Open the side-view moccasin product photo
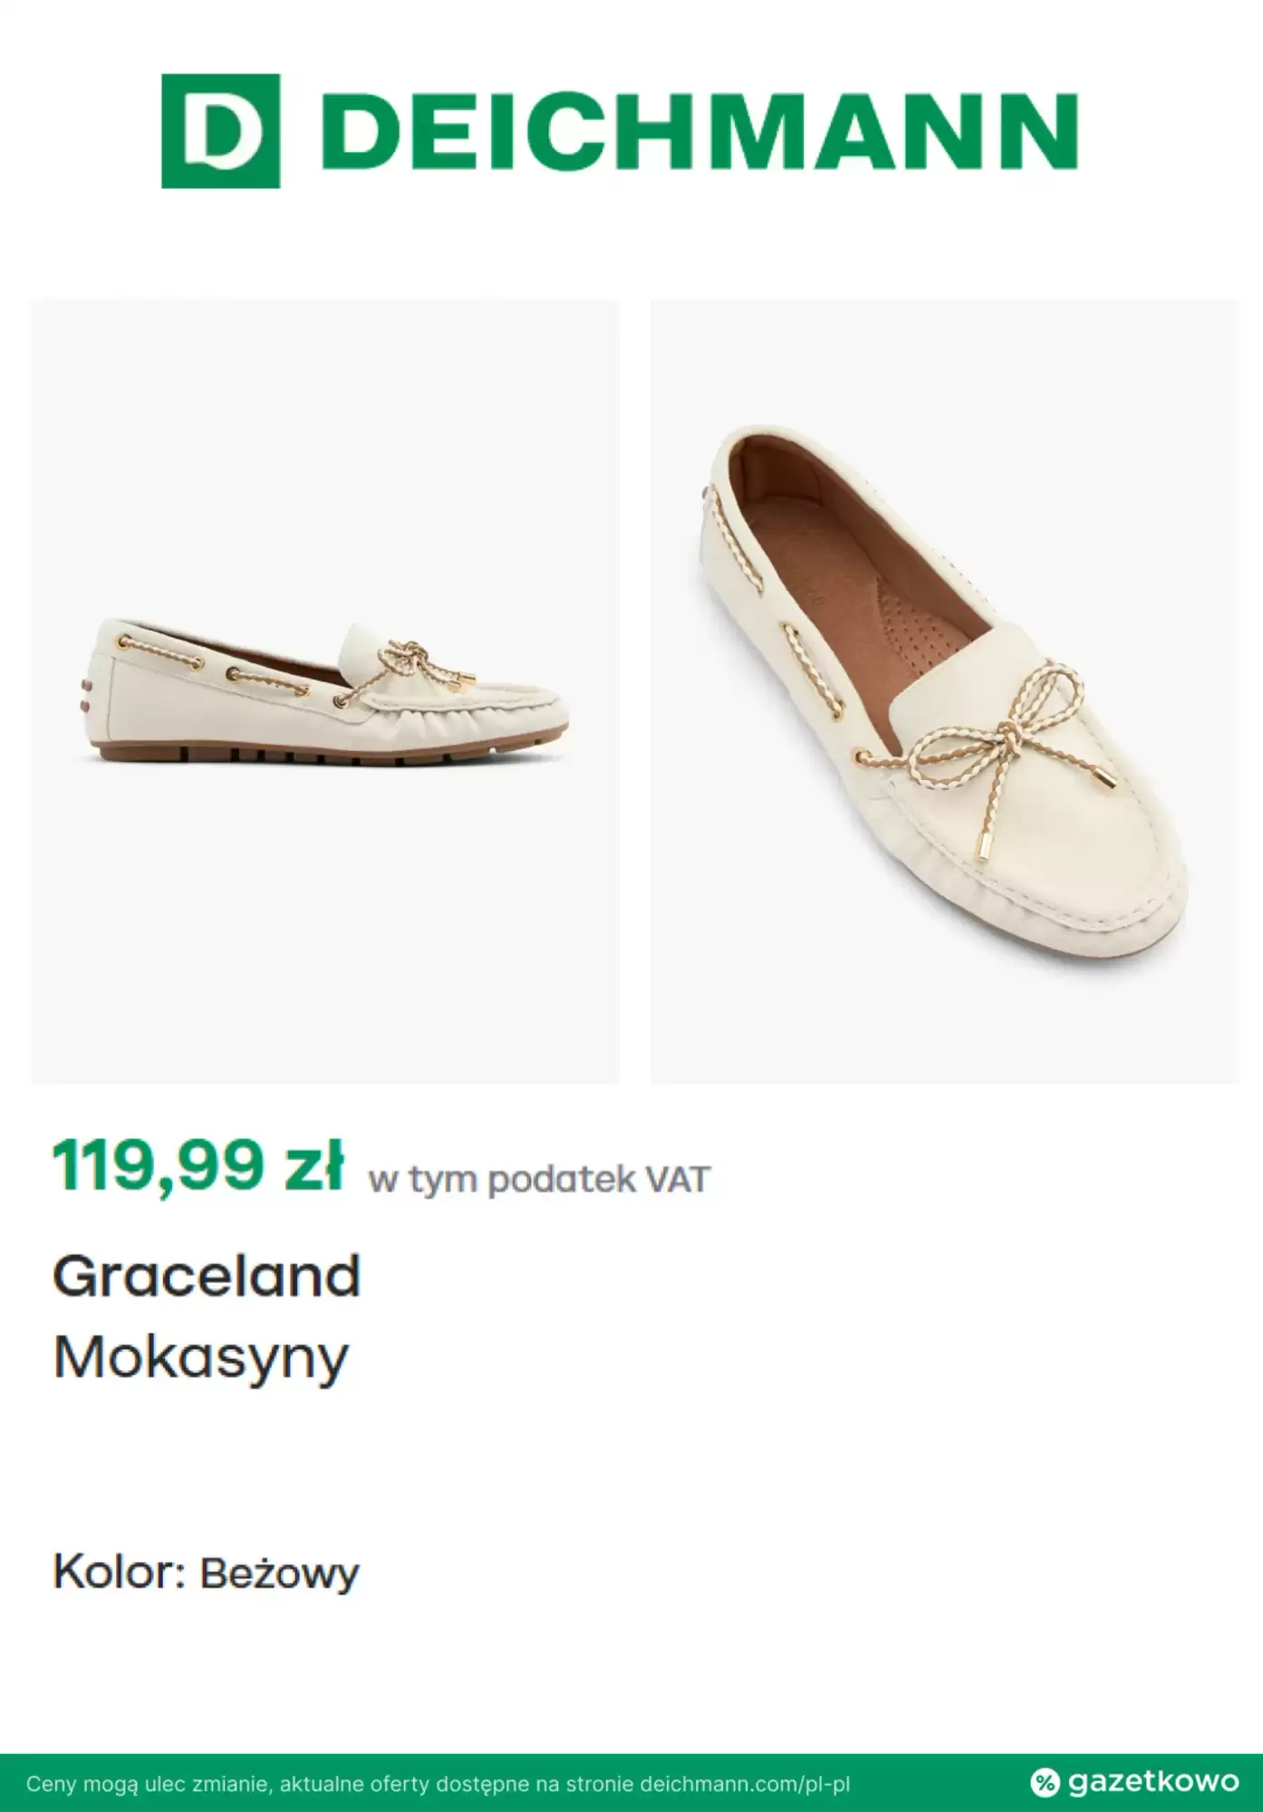Viewport: 1263px width, 1812px height. tap(325, 691)
